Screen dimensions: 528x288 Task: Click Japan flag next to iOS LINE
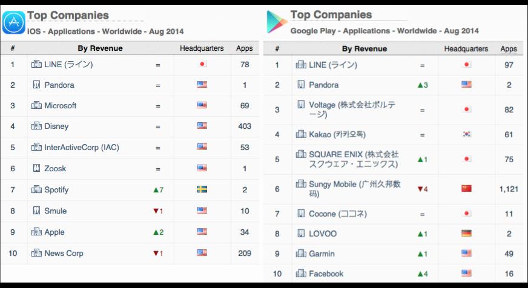pos(202,64)
